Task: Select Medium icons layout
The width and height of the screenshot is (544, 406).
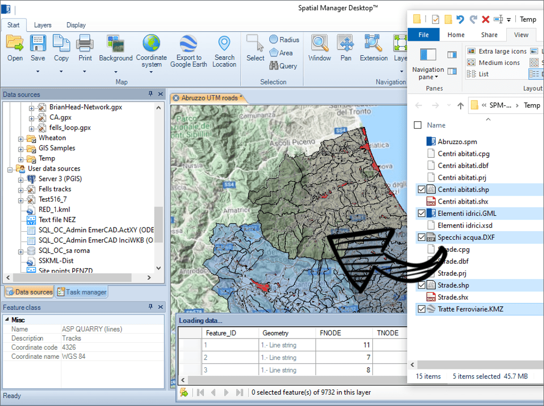Action: pyautogui.click(x=494, y=63)
